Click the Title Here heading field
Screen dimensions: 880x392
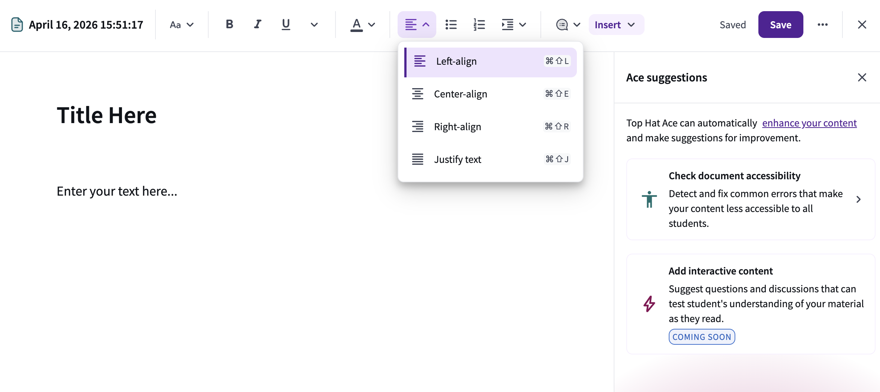[107, 115]
